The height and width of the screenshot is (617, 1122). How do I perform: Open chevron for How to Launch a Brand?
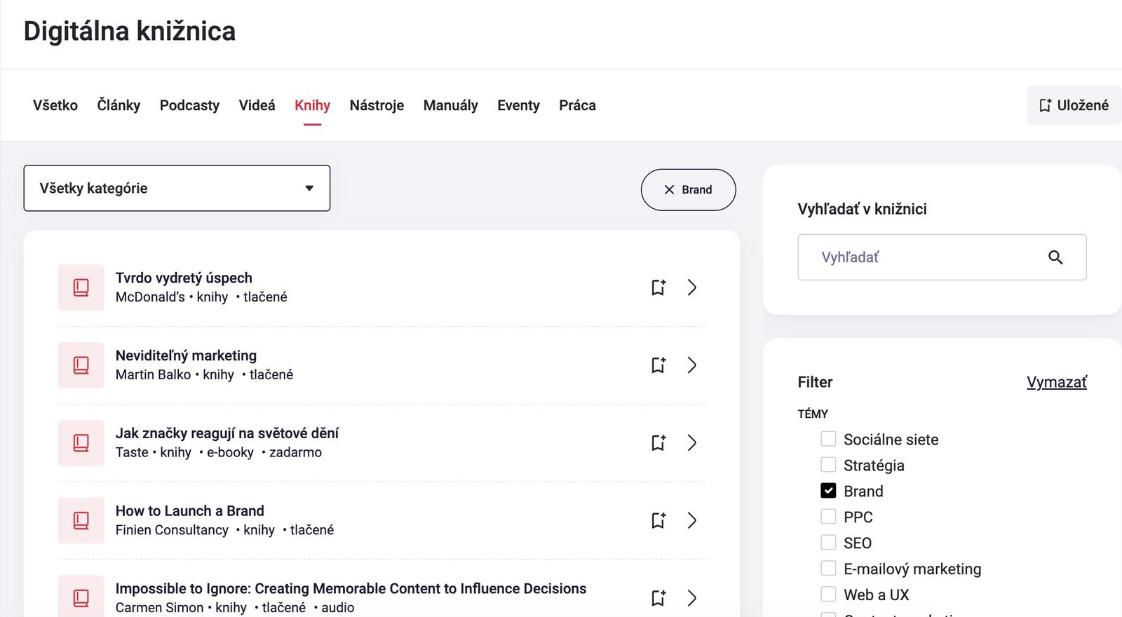click(x=692, y=521)
